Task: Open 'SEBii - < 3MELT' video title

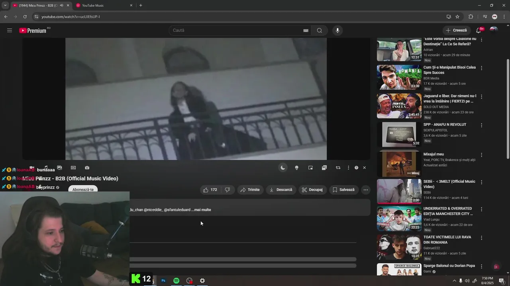Action: (449, 184)
